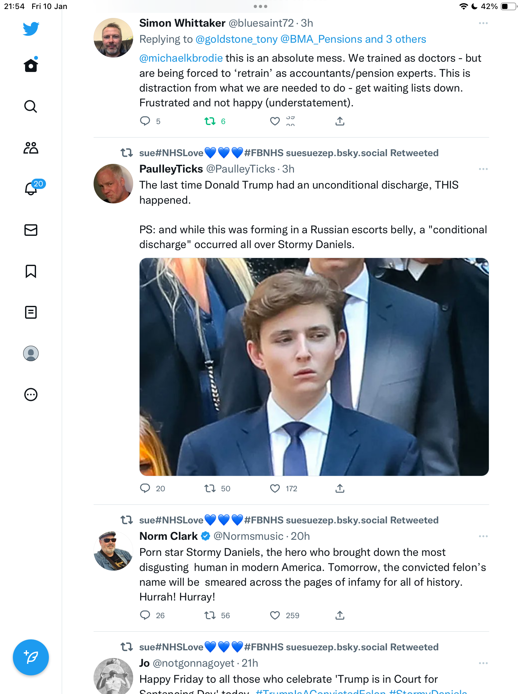This screenshot has height=694, width=521.
Task: Undo retweet on Simon Whittaker's tweet
Action: pos(210,121)
